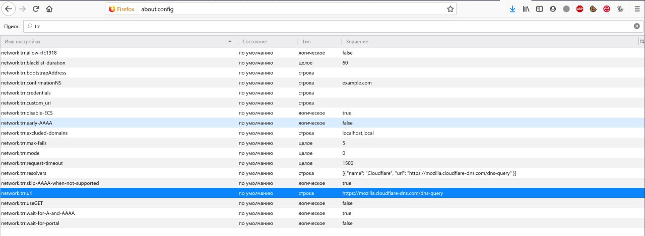This screenshot has width=645, height=236.
Task: Click value 60 for blacklist-duration
Action: point(345,63)
